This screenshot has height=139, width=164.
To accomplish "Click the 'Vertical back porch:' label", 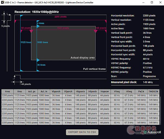I will point(122,33).
